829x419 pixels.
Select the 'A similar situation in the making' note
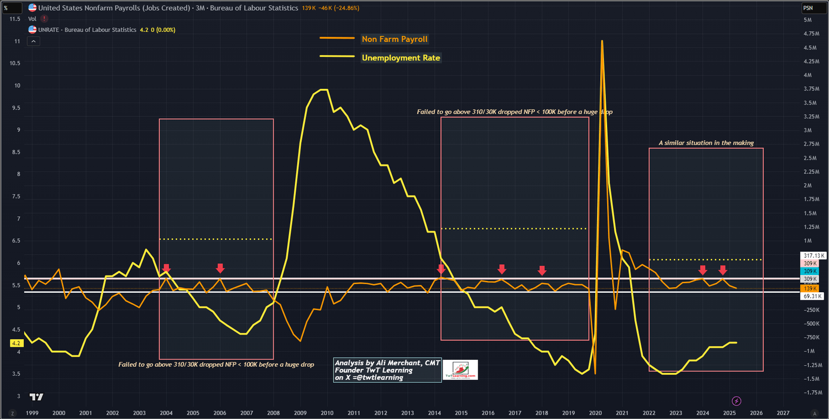pos(706,143)
